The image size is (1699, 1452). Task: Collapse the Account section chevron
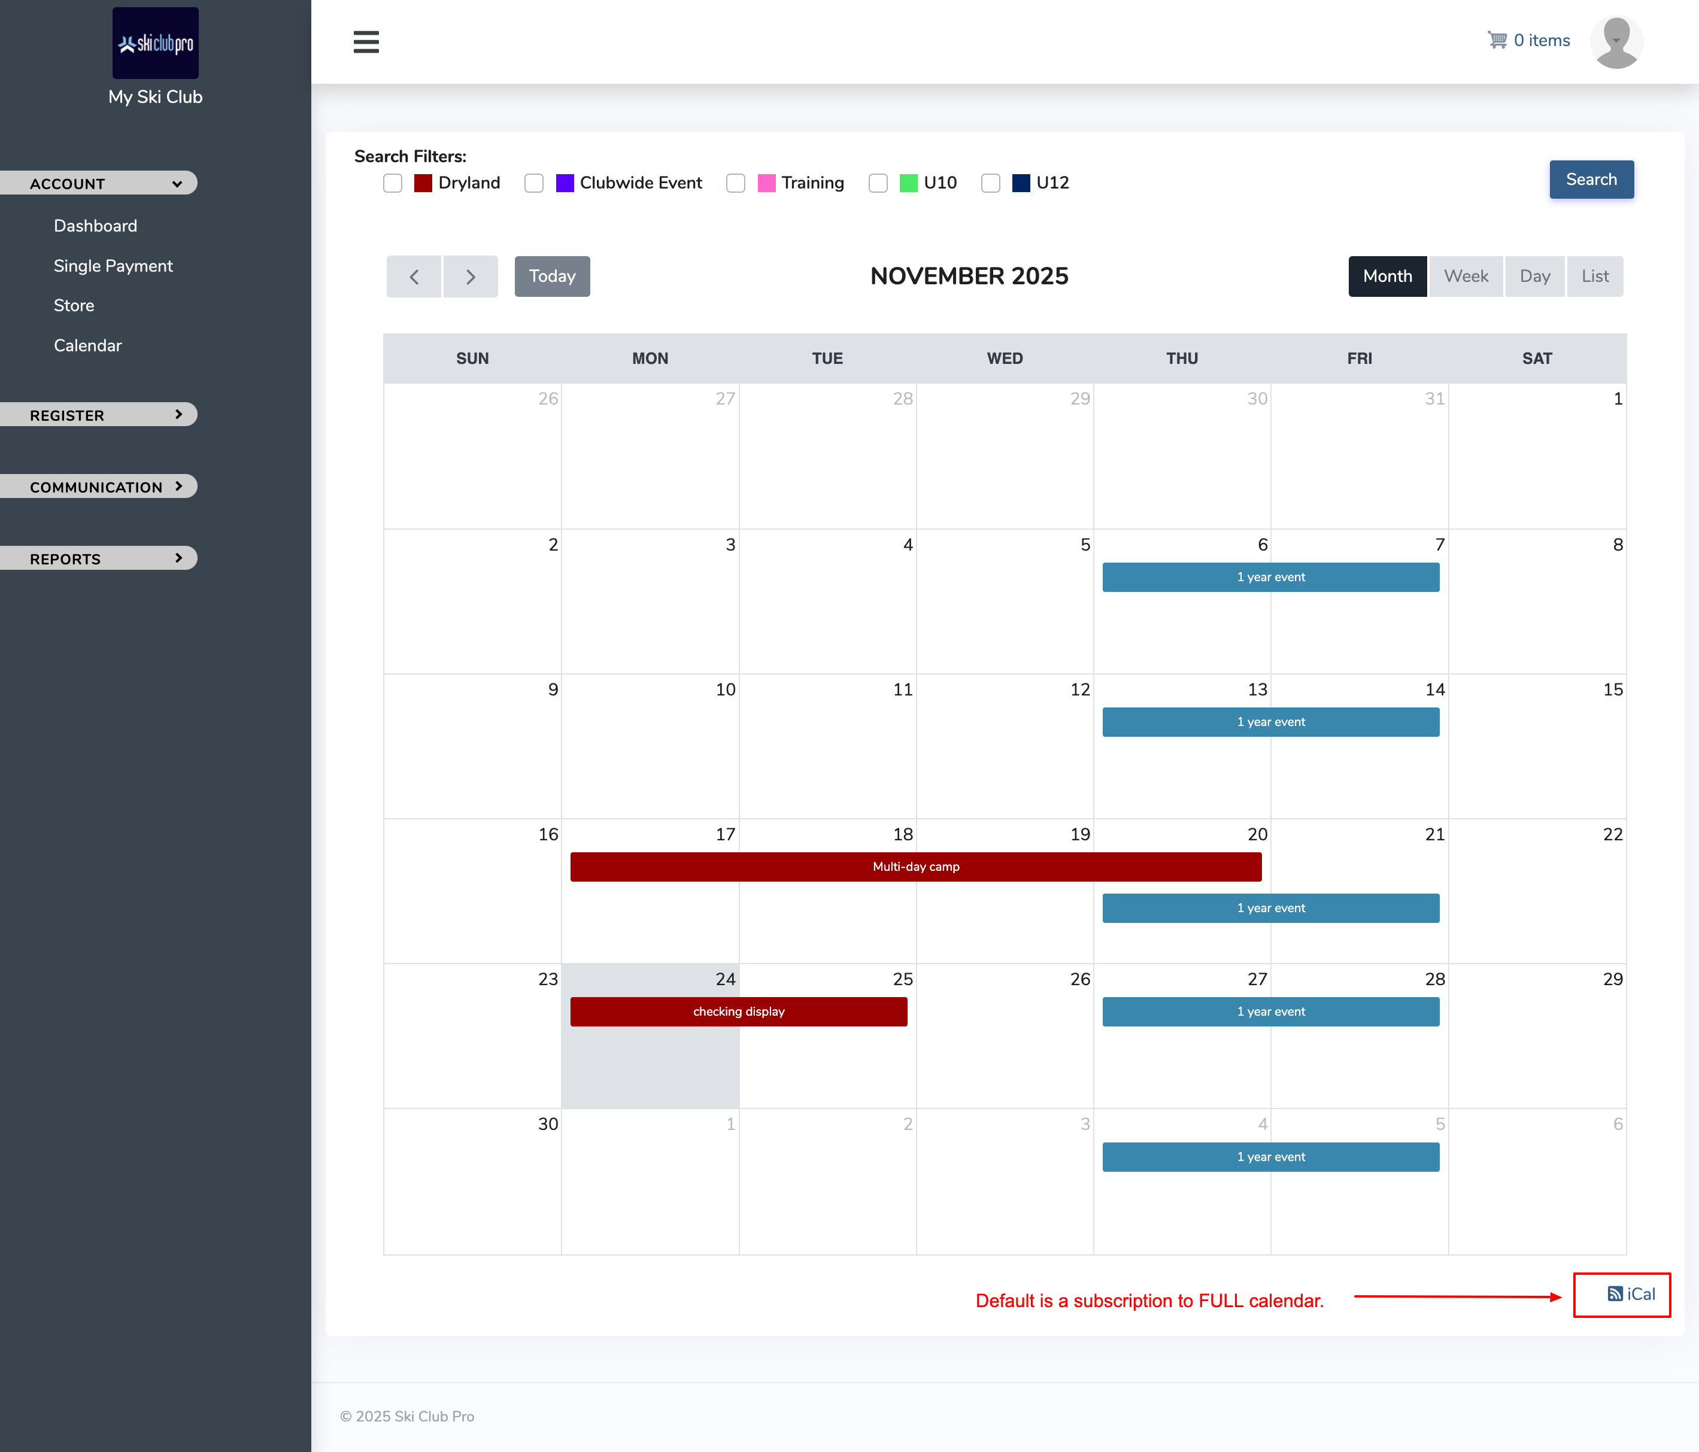pos(177,184)
